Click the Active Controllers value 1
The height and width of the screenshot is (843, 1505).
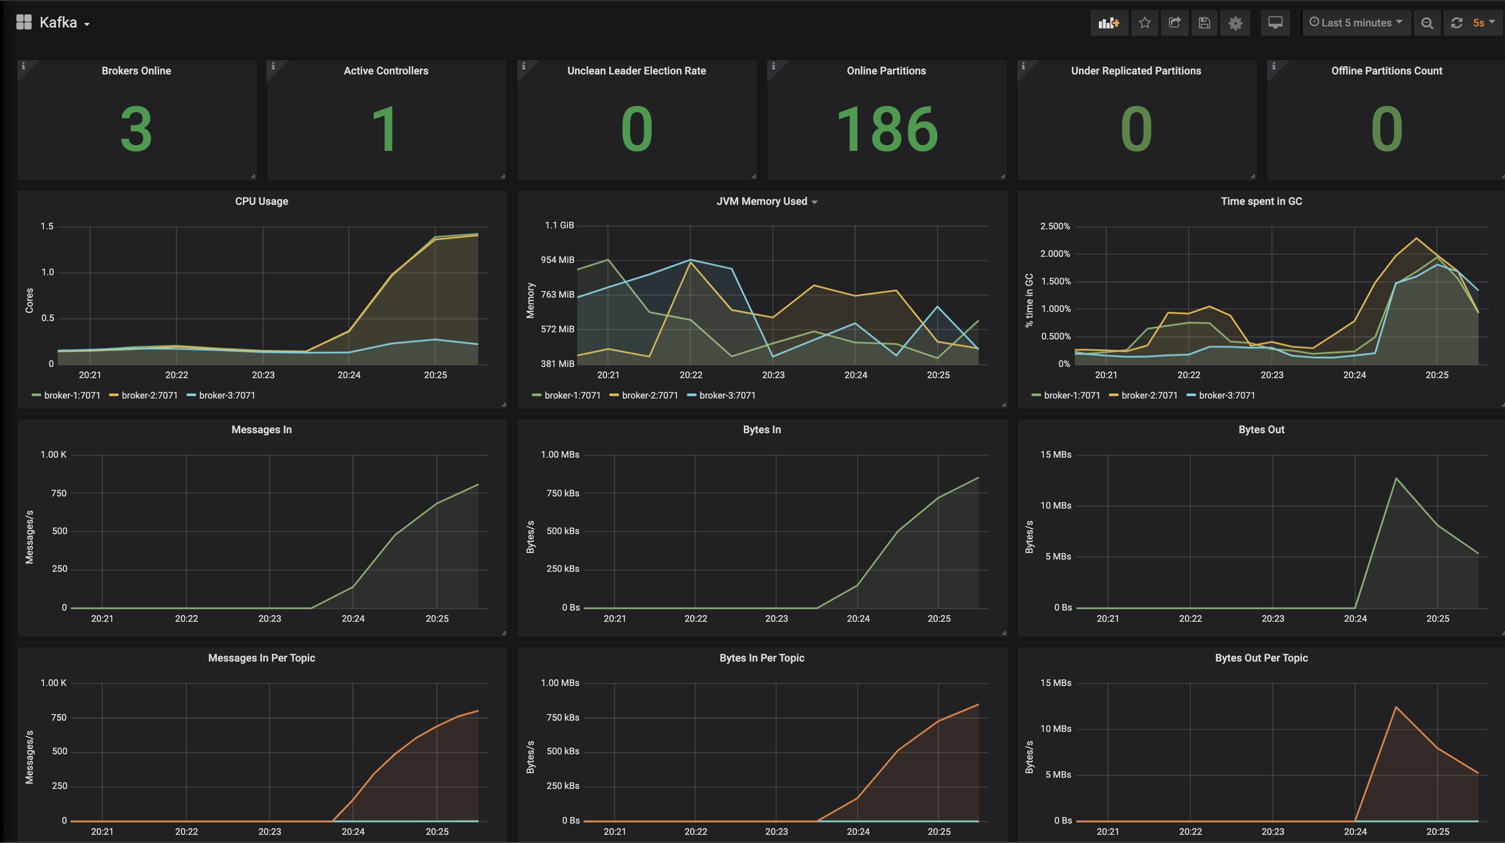point(385,129)
